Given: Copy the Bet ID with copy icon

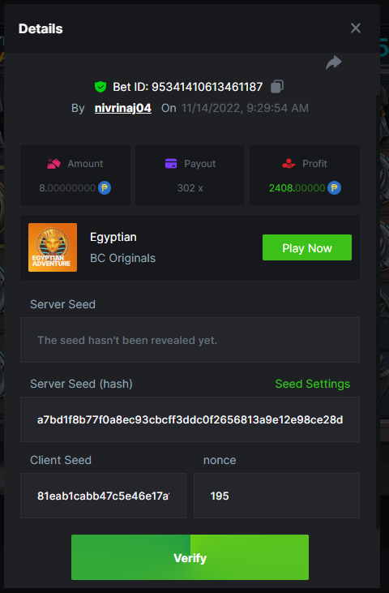Looking at the screenshot, I should [277, 87].
